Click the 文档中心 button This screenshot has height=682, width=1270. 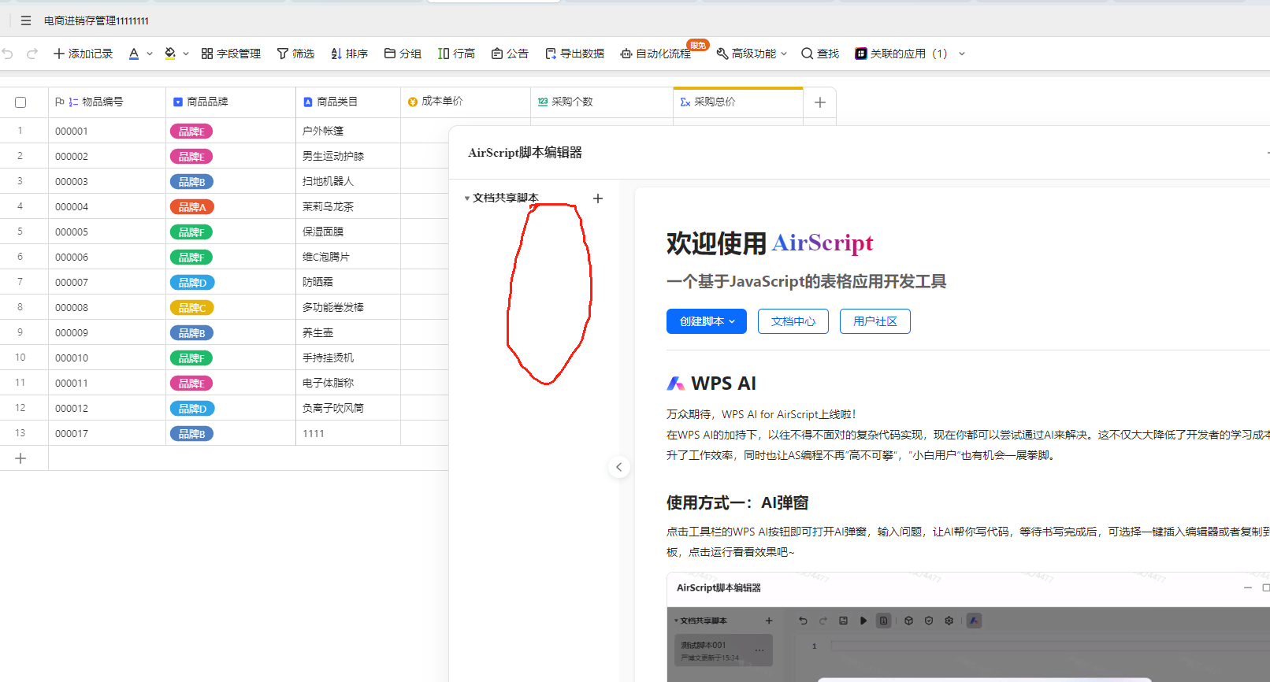793,321
